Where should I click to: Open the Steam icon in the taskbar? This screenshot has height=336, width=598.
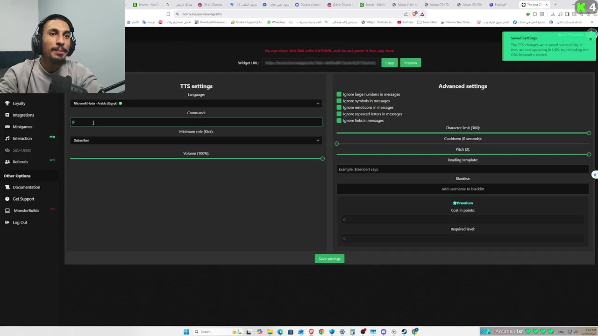404,332
